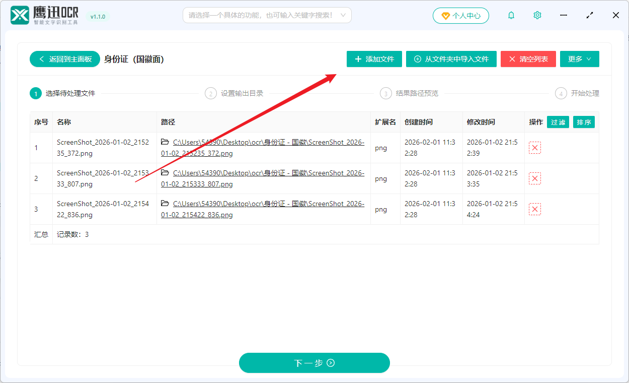Toggle the 排序 sort option
The width and height of the screenshot is (629, 383).
[584, 121]
